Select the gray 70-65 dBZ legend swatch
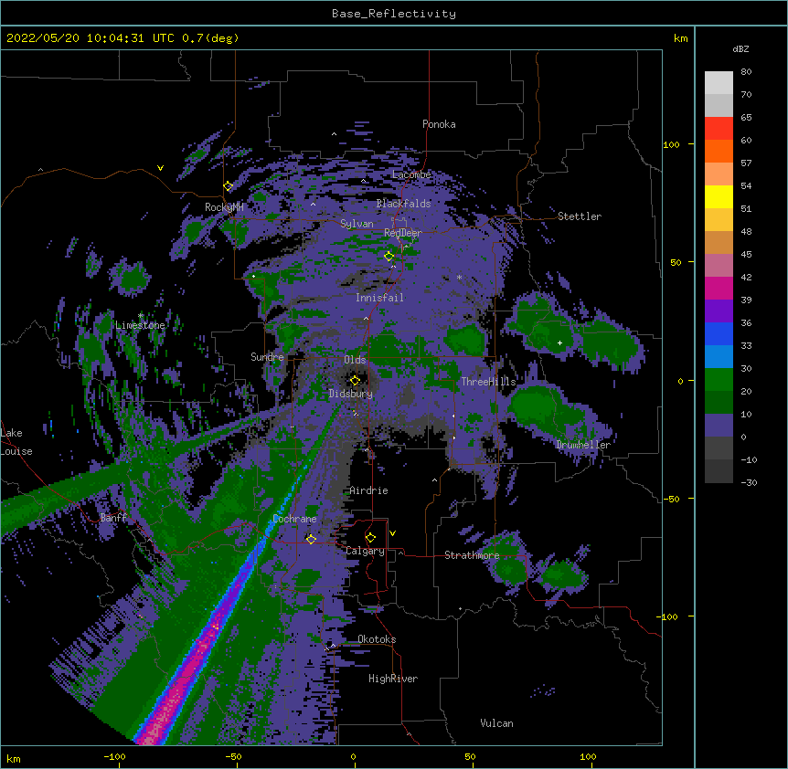 tap(719, 105)
